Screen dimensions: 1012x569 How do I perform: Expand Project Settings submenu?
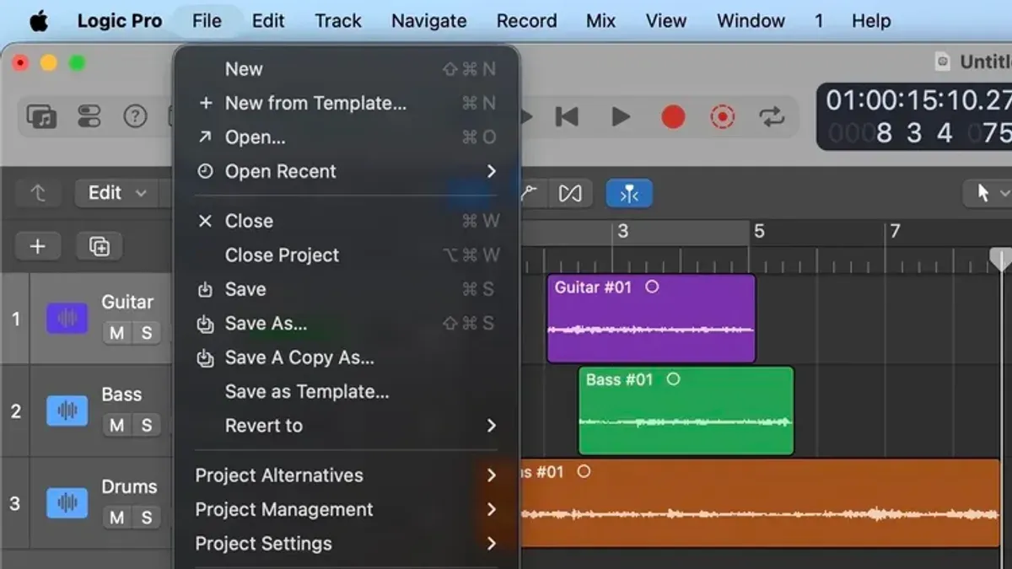[347, 544]
